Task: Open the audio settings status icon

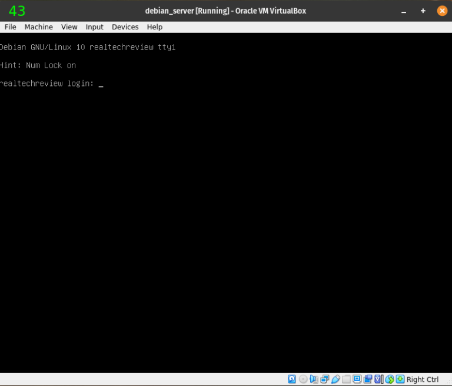Action: click(x=314, y=379)
